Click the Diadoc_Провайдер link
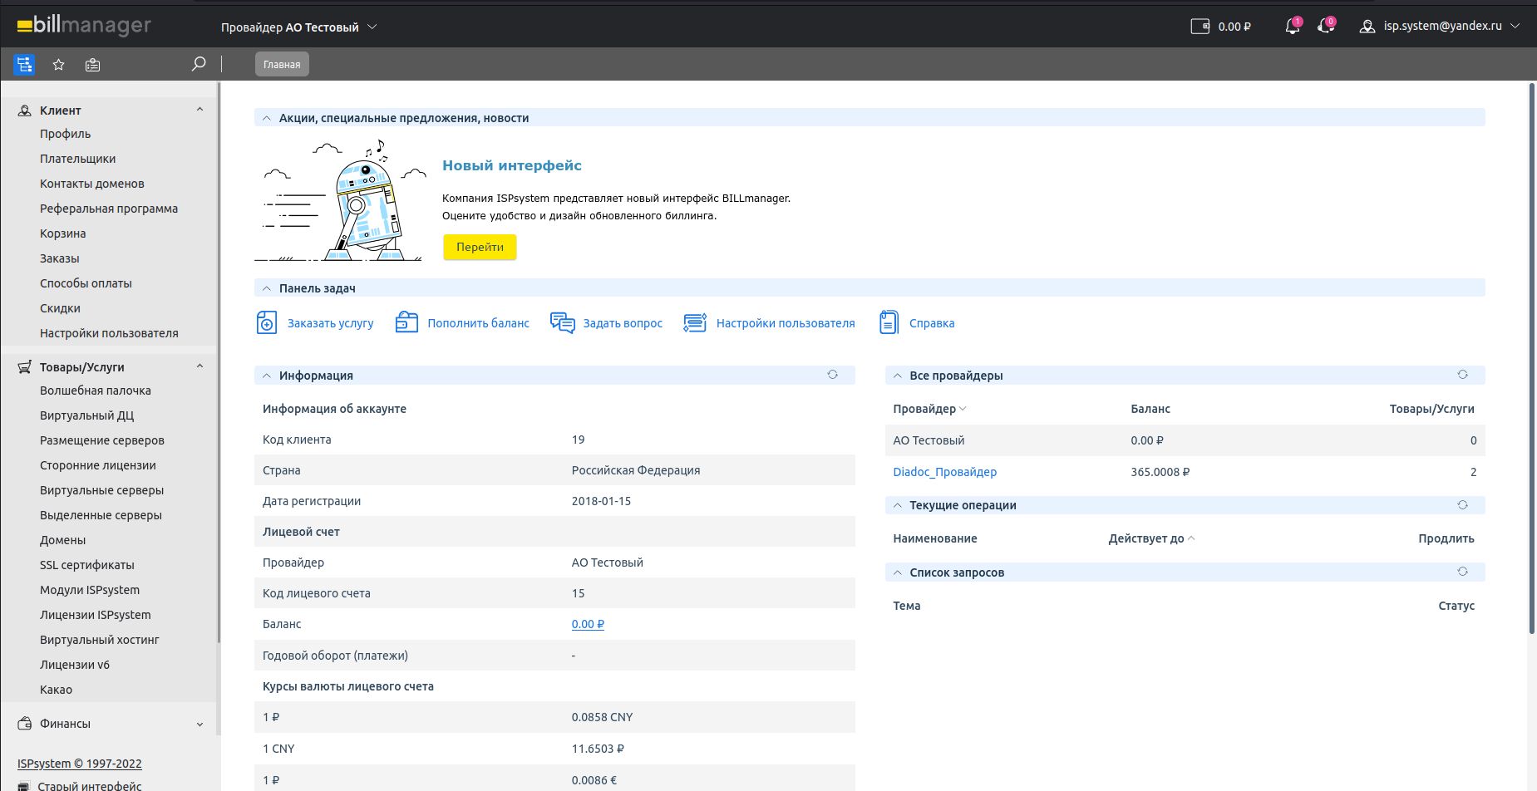The image size is (1537, 791). (x=945, y=472)
